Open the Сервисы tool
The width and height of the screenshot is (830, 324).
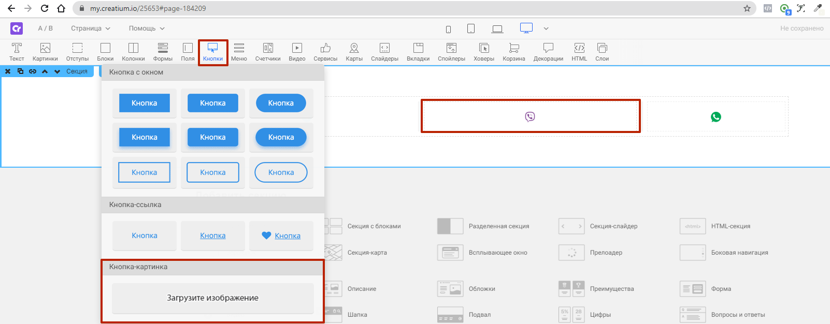coord(325,52)
